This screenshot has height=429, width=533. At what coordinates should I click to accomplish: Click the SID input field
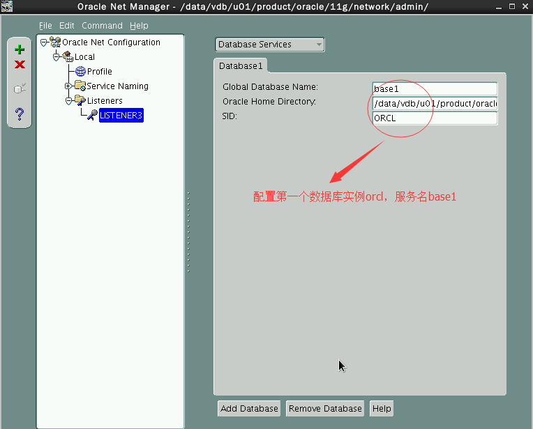tap(435, 118)
